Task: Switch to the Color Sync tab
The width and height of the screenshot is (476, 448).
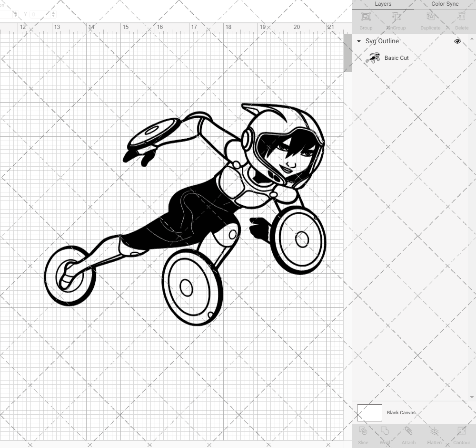Action: click(445, 4)
